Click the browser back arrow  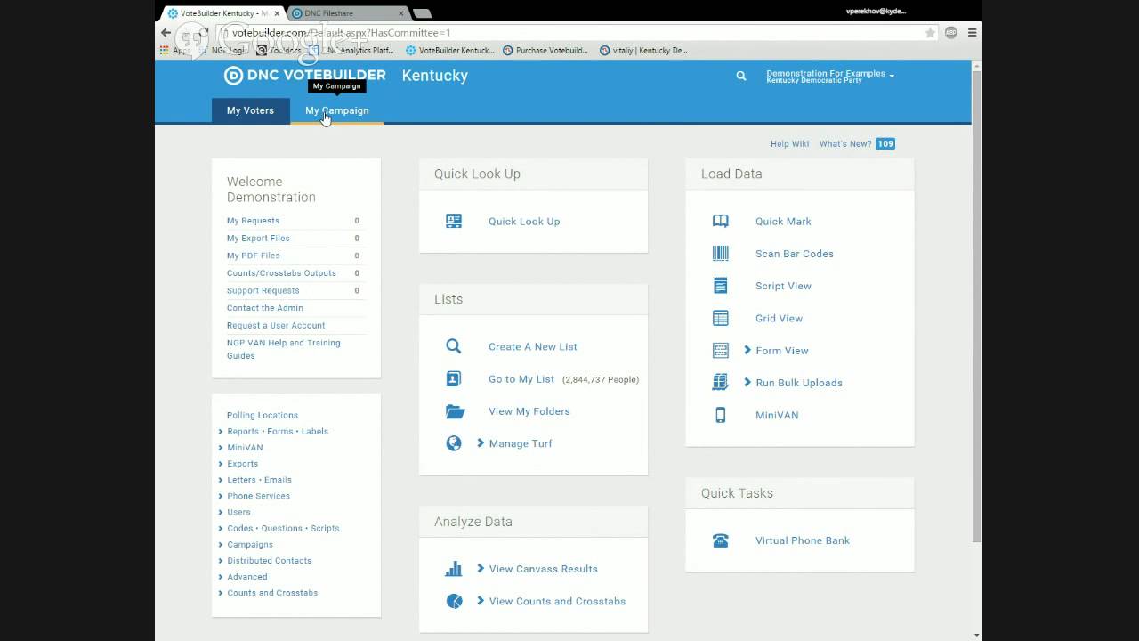point(166,33)
